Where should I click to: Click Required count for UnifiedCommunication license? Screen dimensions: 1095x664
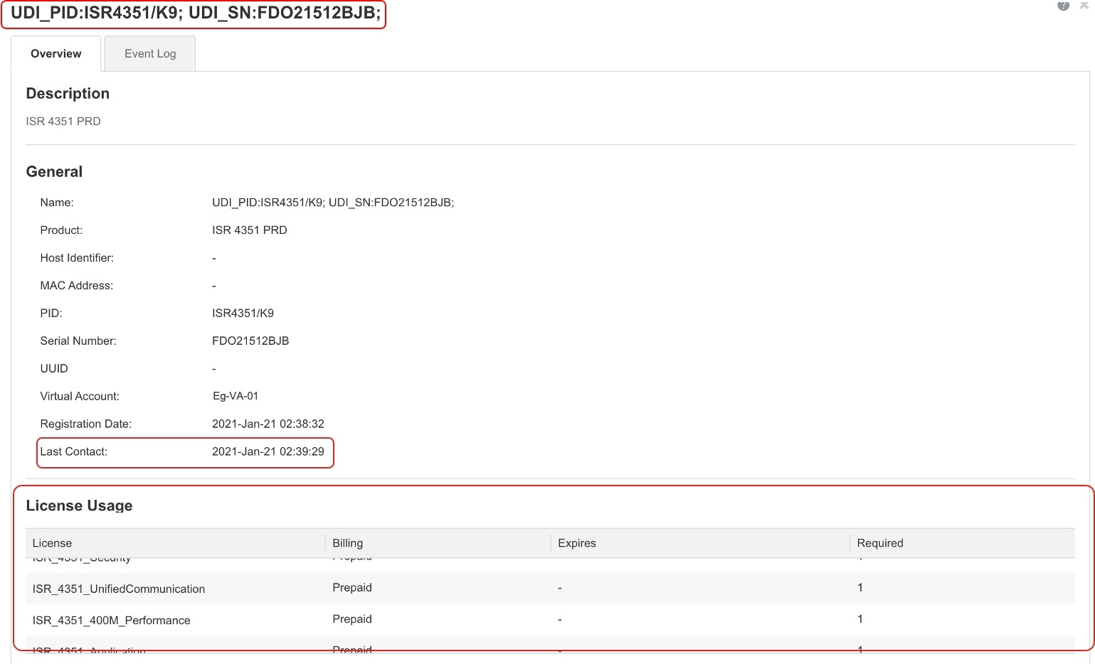click(x=860, y=588)
